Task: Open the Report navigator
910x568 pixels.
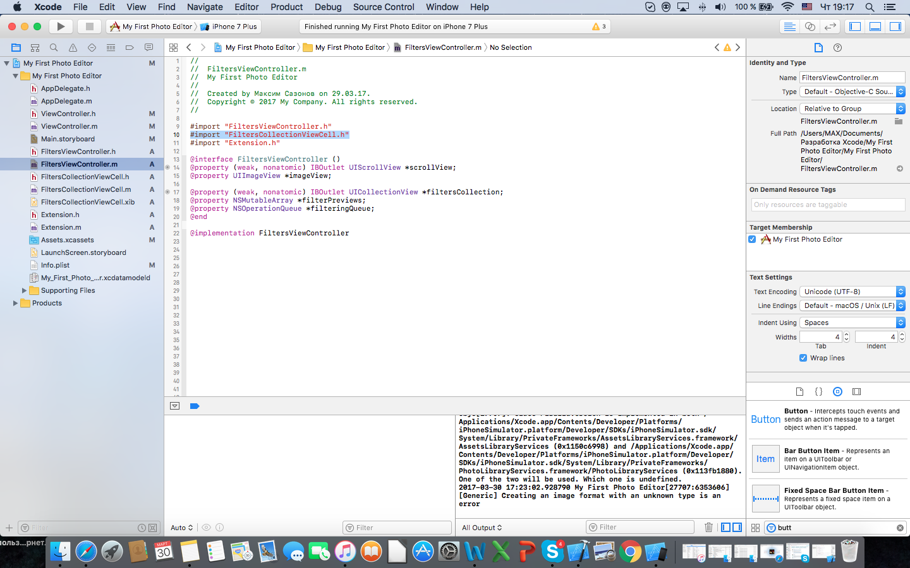Action: coord(149,47)
